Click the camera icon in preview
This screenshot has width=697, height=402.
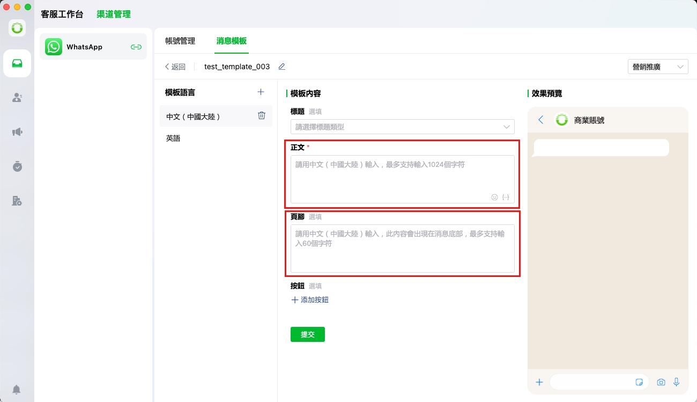661,382
